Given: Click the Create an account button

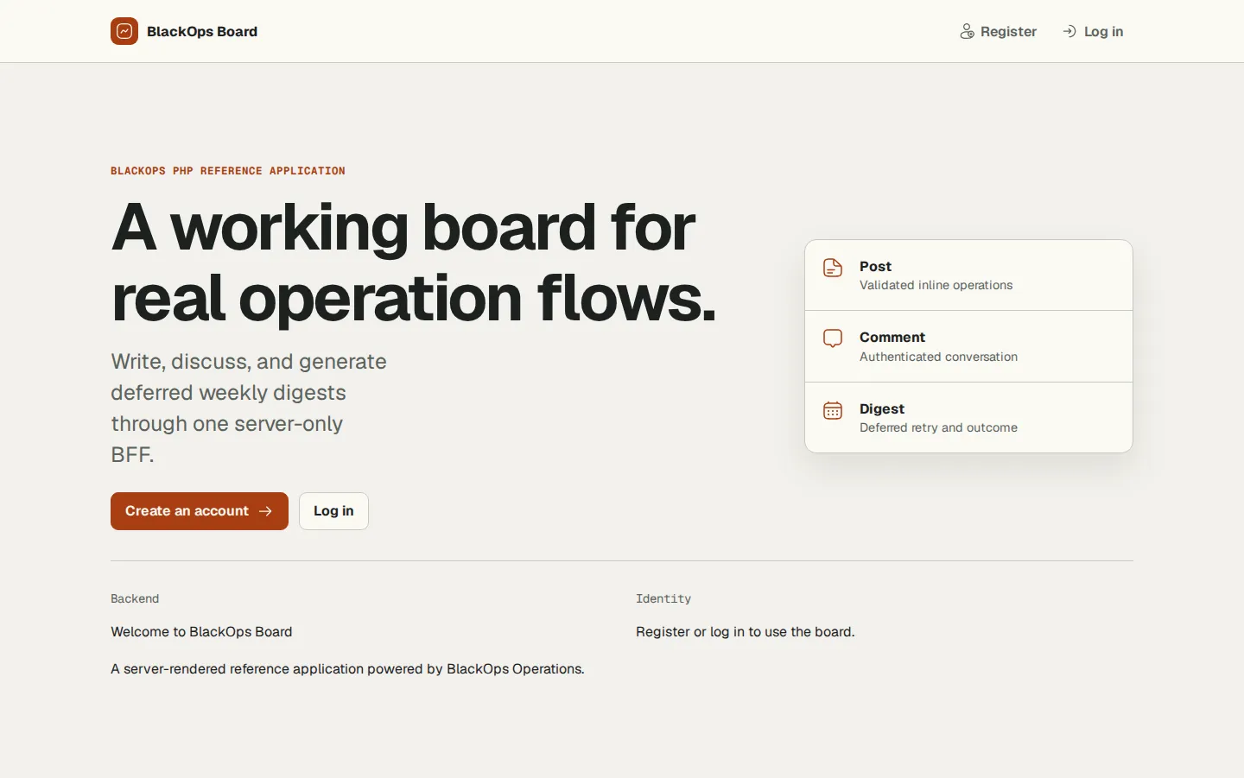Looking at the screenshot, I should [200, 511].
